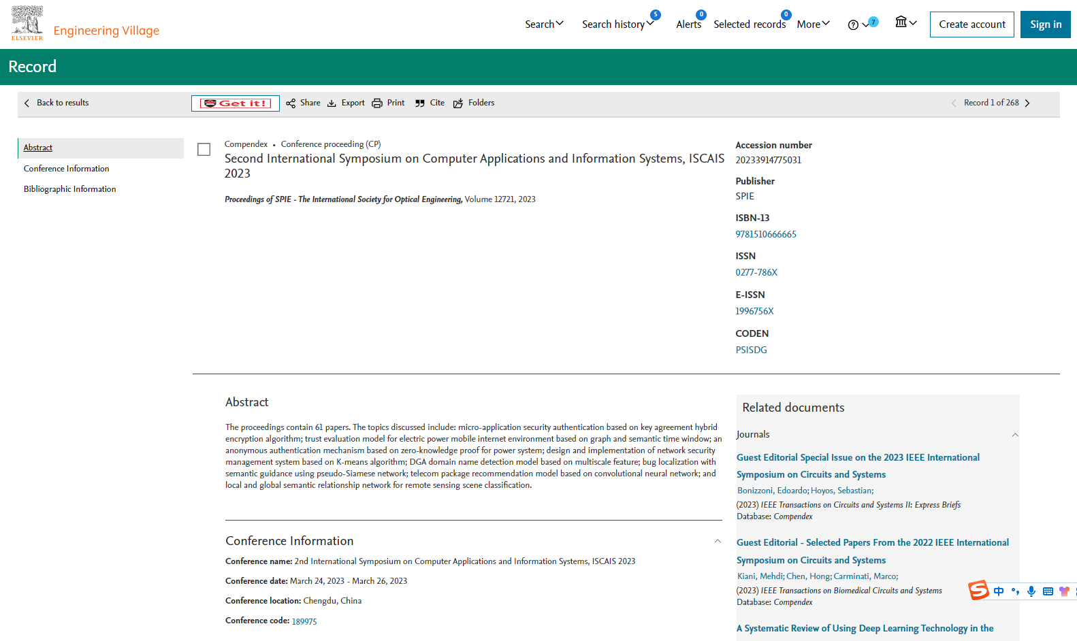Open the soft keyboard icon
The height and width of the screenshot is (641, 1077).
click(x=1048, y=591)
